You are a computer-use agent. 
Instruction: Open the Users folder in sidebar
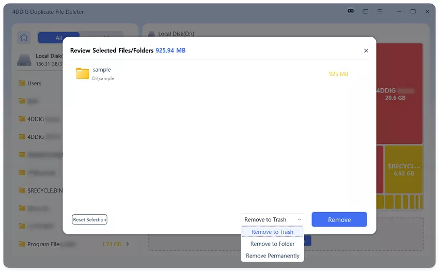(x=34, y=83)
